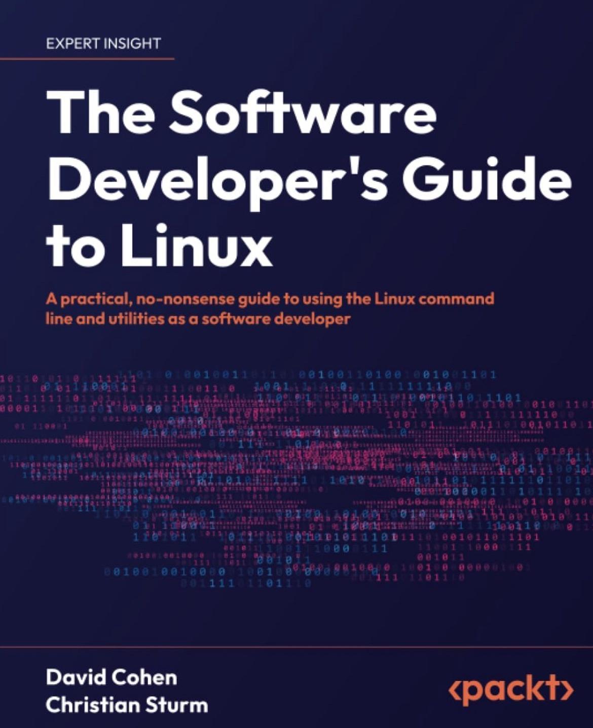Click the EXPERT INSIGHT label
This screenshot has height=728, width=593.
pyautogui.click(x=103, y=44)
